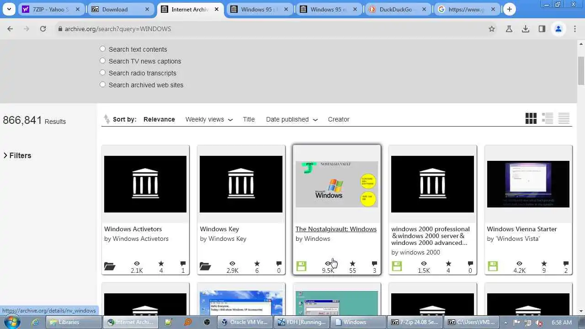Open Windows Activetors item title
This screenshot has height=329, width=585.
click(x=133, y=229)
